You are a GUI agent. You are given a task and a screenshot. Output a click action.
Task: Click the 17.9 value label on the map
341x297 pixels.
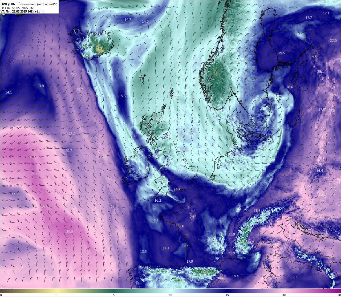pyautogui.click(x=190, y=262)
